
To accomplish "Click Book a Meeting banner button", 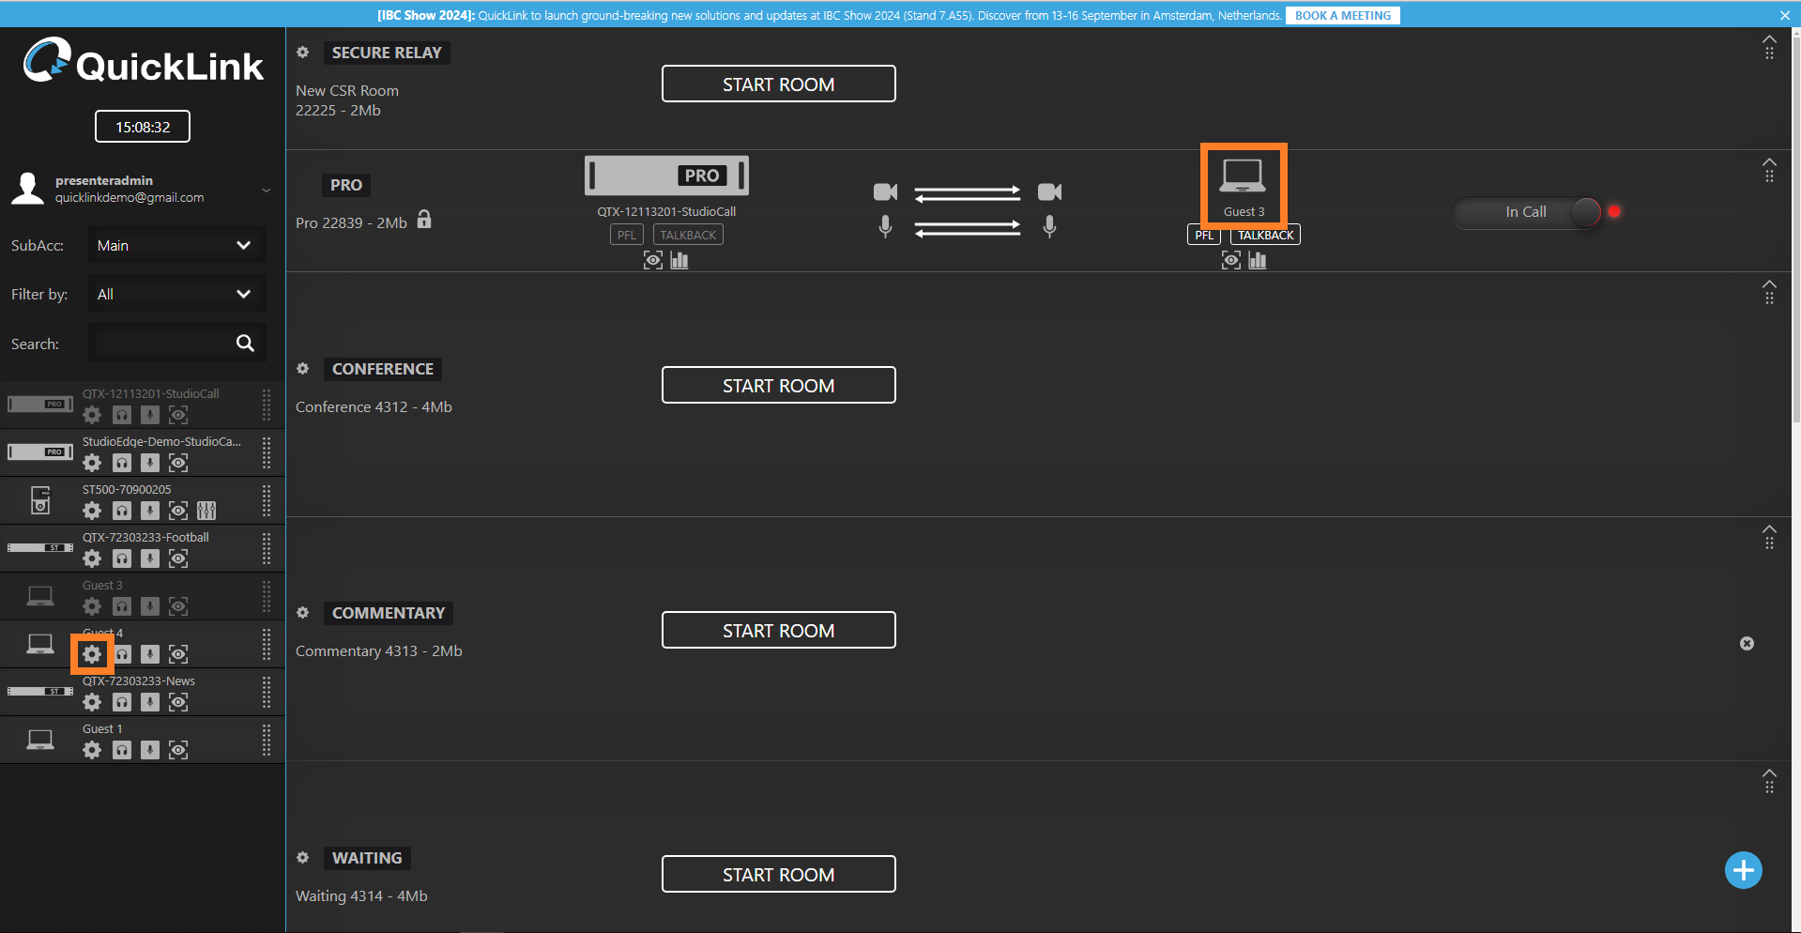I will point(1342,16).
